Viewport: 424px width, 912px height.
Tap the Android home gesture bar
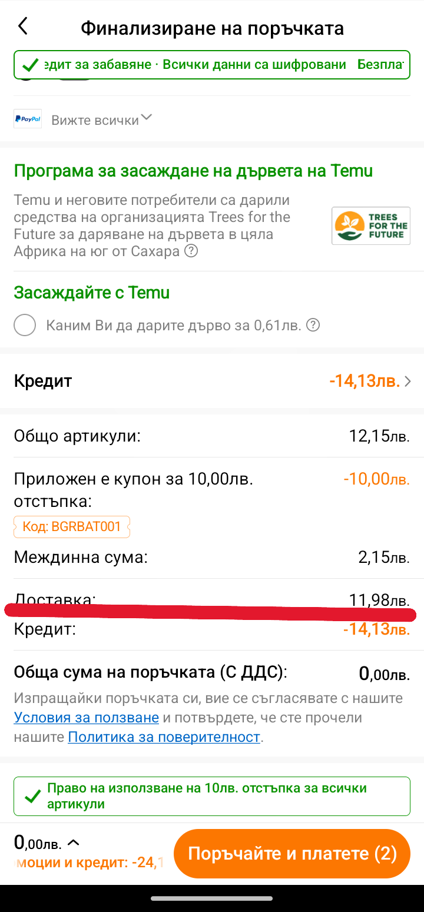pyautogui.click(x=212, y=898)
